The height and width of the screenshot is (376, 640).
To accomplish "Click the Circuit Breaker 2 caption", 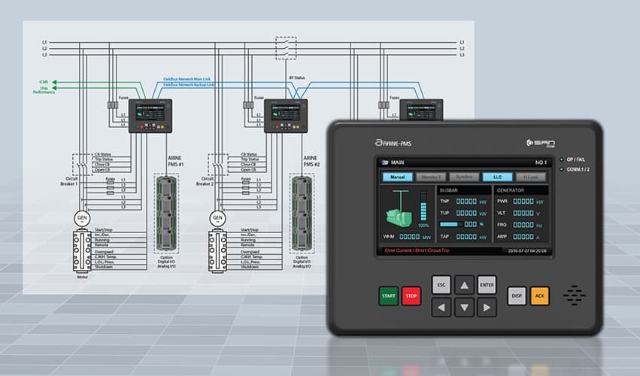I will [x=205, y=181].
